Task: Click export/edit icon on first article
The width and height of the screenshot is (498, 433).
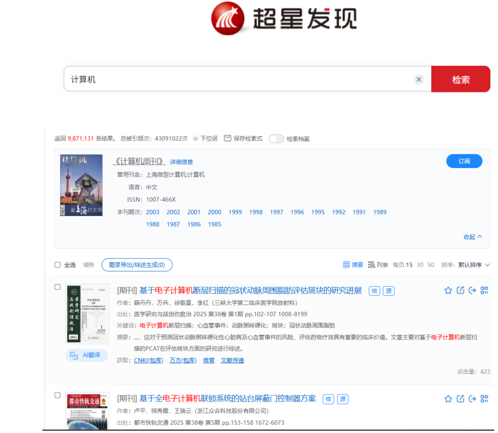Action: coord(460,290)
